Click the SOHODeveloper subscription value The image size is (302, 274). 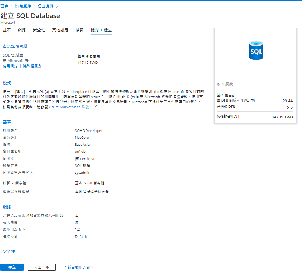[x=88, y=131]
